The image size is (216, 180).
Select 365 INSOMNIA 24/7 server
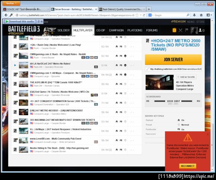pyautogui.click(x=77, y=121)
